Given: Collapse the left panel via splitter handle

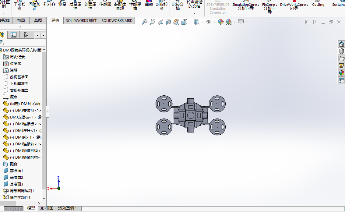Looking at the screenshot, I should click(x=48, y=111).
